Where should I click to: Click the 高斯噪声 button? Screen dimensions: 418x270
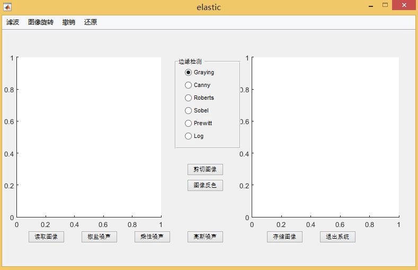click(x=205, y=237)
